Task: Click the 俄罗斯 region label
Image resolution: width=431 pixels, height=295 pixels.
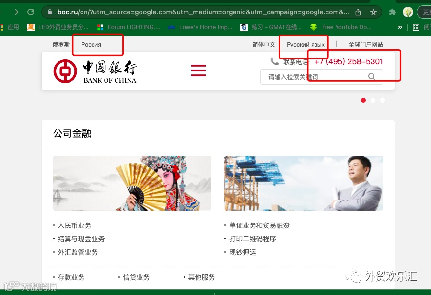Action: click(x=61, y=44)
